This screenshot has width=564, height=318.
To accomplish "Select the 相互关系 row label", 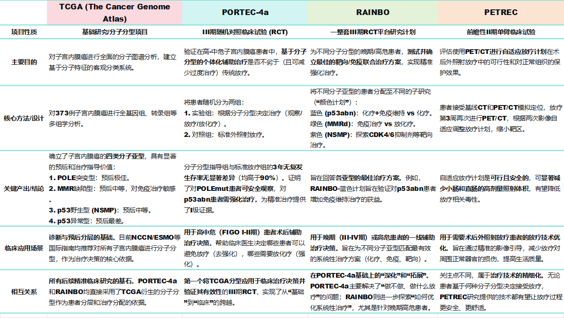I will pos(24,291).
